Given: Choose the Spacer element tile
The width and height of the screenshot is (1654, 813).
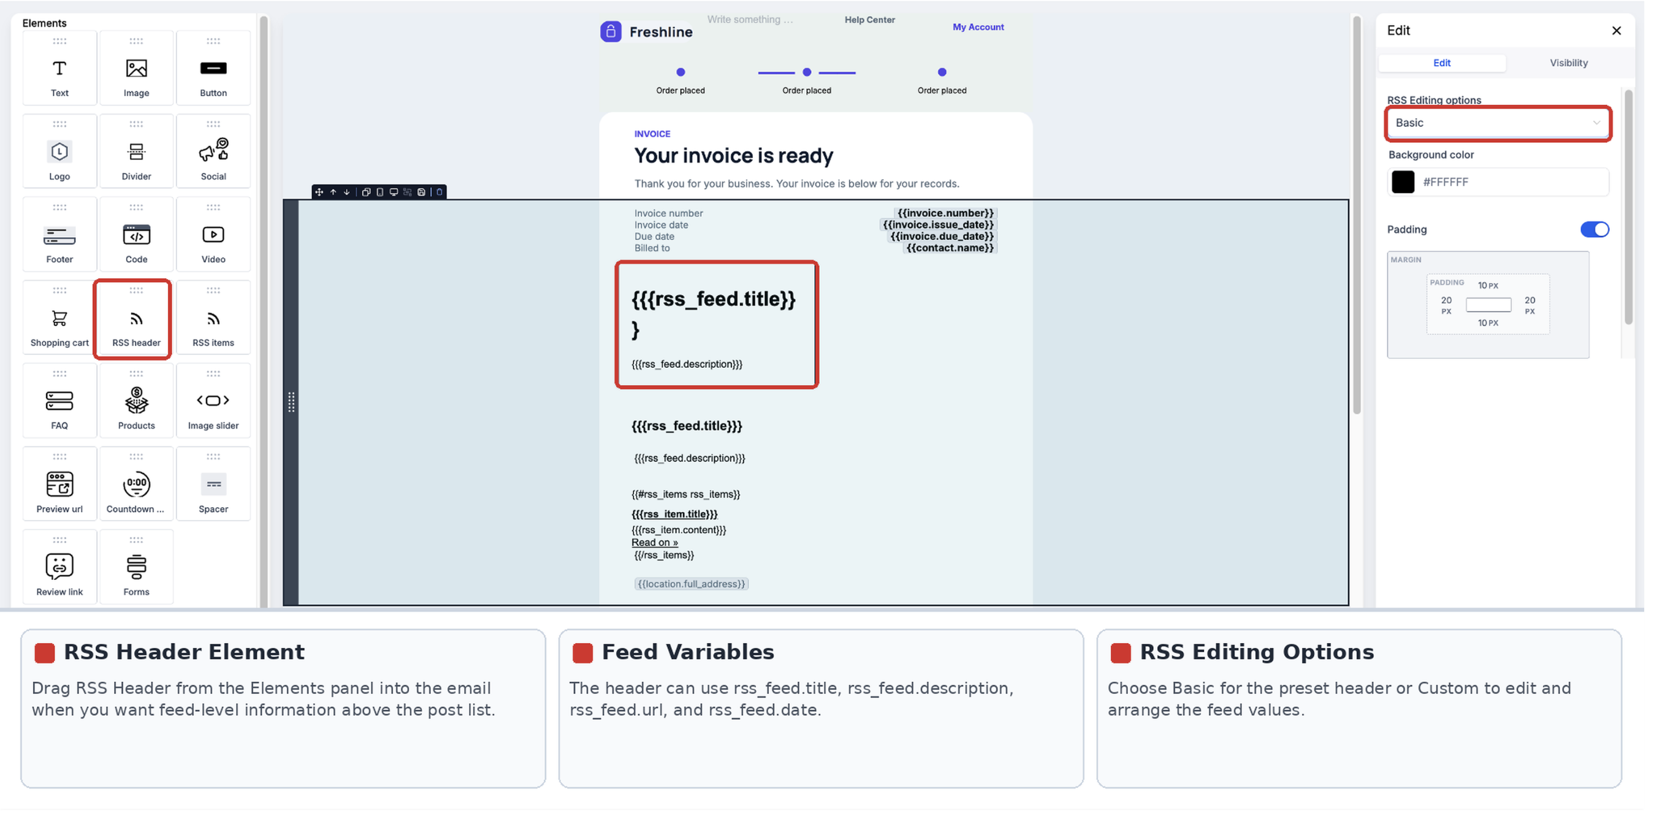Looking at the screenshot, I should point(214,485).
